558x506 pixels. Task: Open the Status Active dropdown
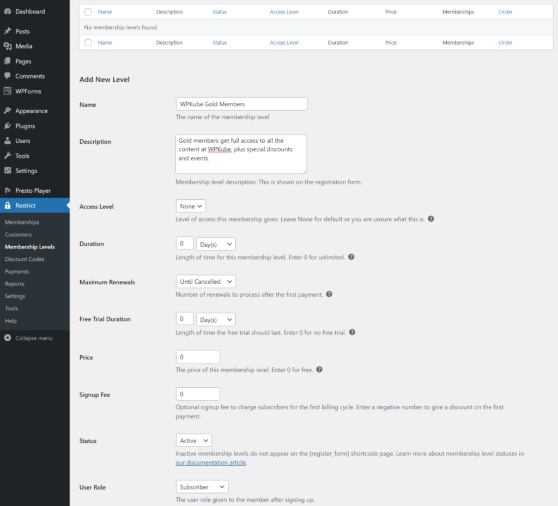pyautogui.click(x=194, y=441)
